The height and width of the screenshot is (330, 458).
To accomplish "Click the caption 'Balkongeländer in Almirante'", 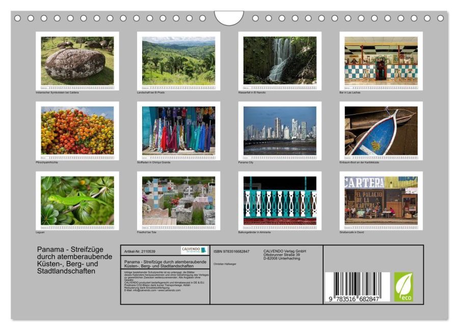I will click(254, 232).
